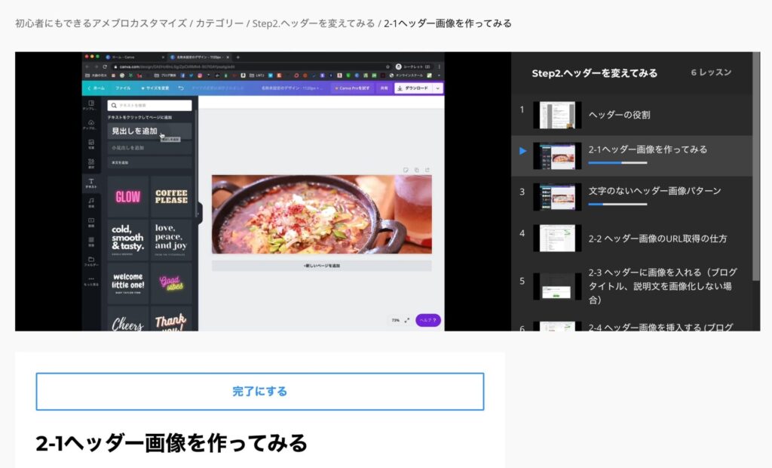Open the ファイル menu in Canva
Image resolution: width=772 pixels, height=468 pixels.
tap(123, 88)
